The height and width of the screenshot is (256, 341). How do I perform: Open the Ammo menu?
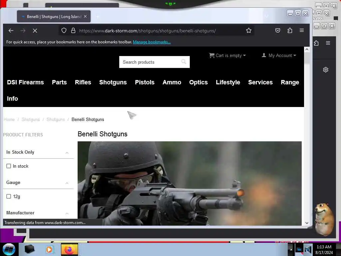click(x=172, y=82)
